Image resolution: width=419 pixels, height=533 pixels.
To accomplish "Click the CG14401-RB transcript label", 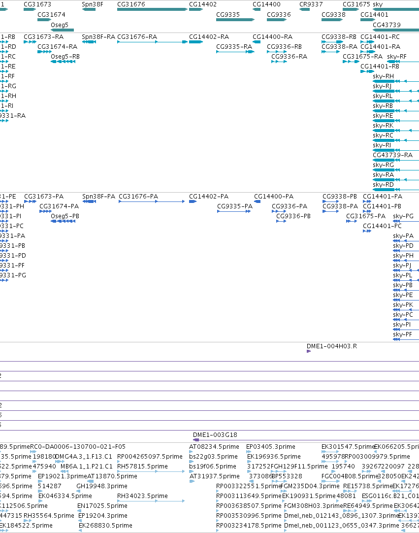I will click(380, 67).
